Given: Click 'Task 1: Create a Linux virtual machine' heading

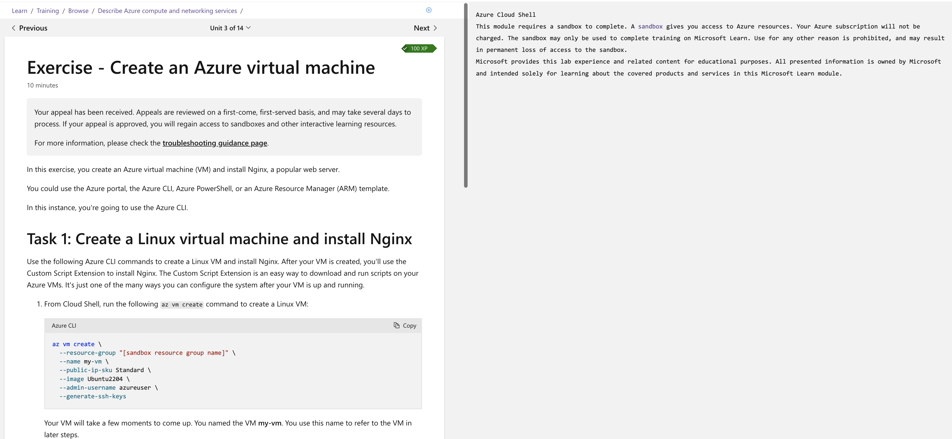Looking at the screenshot, I should click(x=220, y=239).
